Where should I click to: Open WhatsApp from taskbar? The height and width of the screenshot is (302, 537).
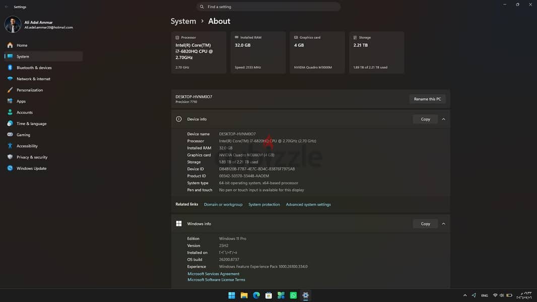point(293,295)
